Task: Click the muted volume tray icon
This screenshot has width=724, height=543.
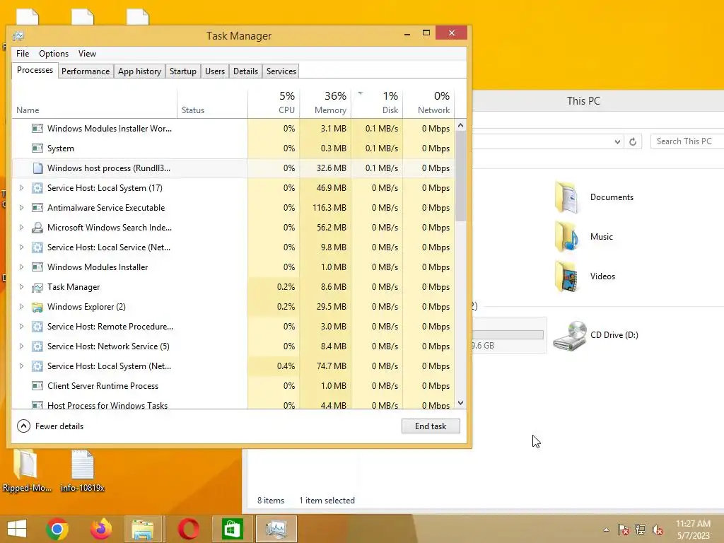Action: click(658, 530)
